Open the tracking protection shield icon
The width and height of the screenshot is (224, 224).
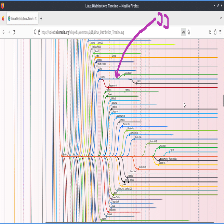tap(35, 32)
